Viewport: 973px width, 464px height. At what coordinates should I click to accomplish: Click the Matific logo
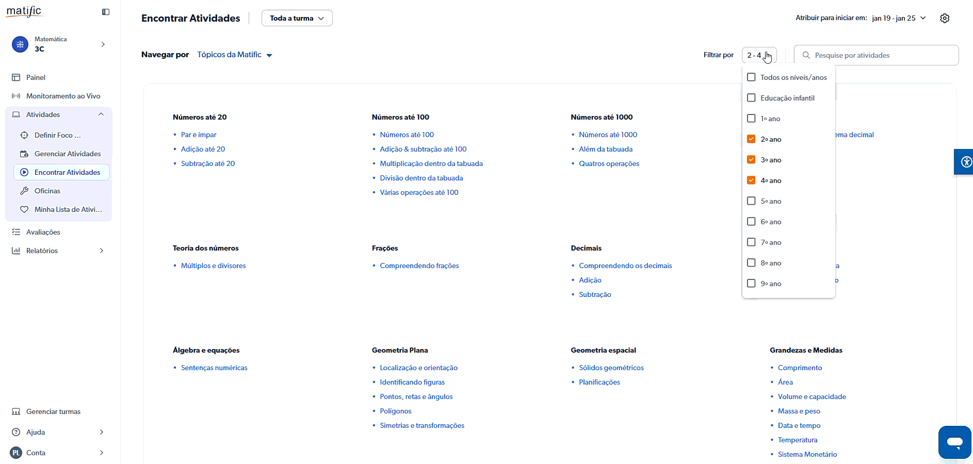tap(24, 11)
